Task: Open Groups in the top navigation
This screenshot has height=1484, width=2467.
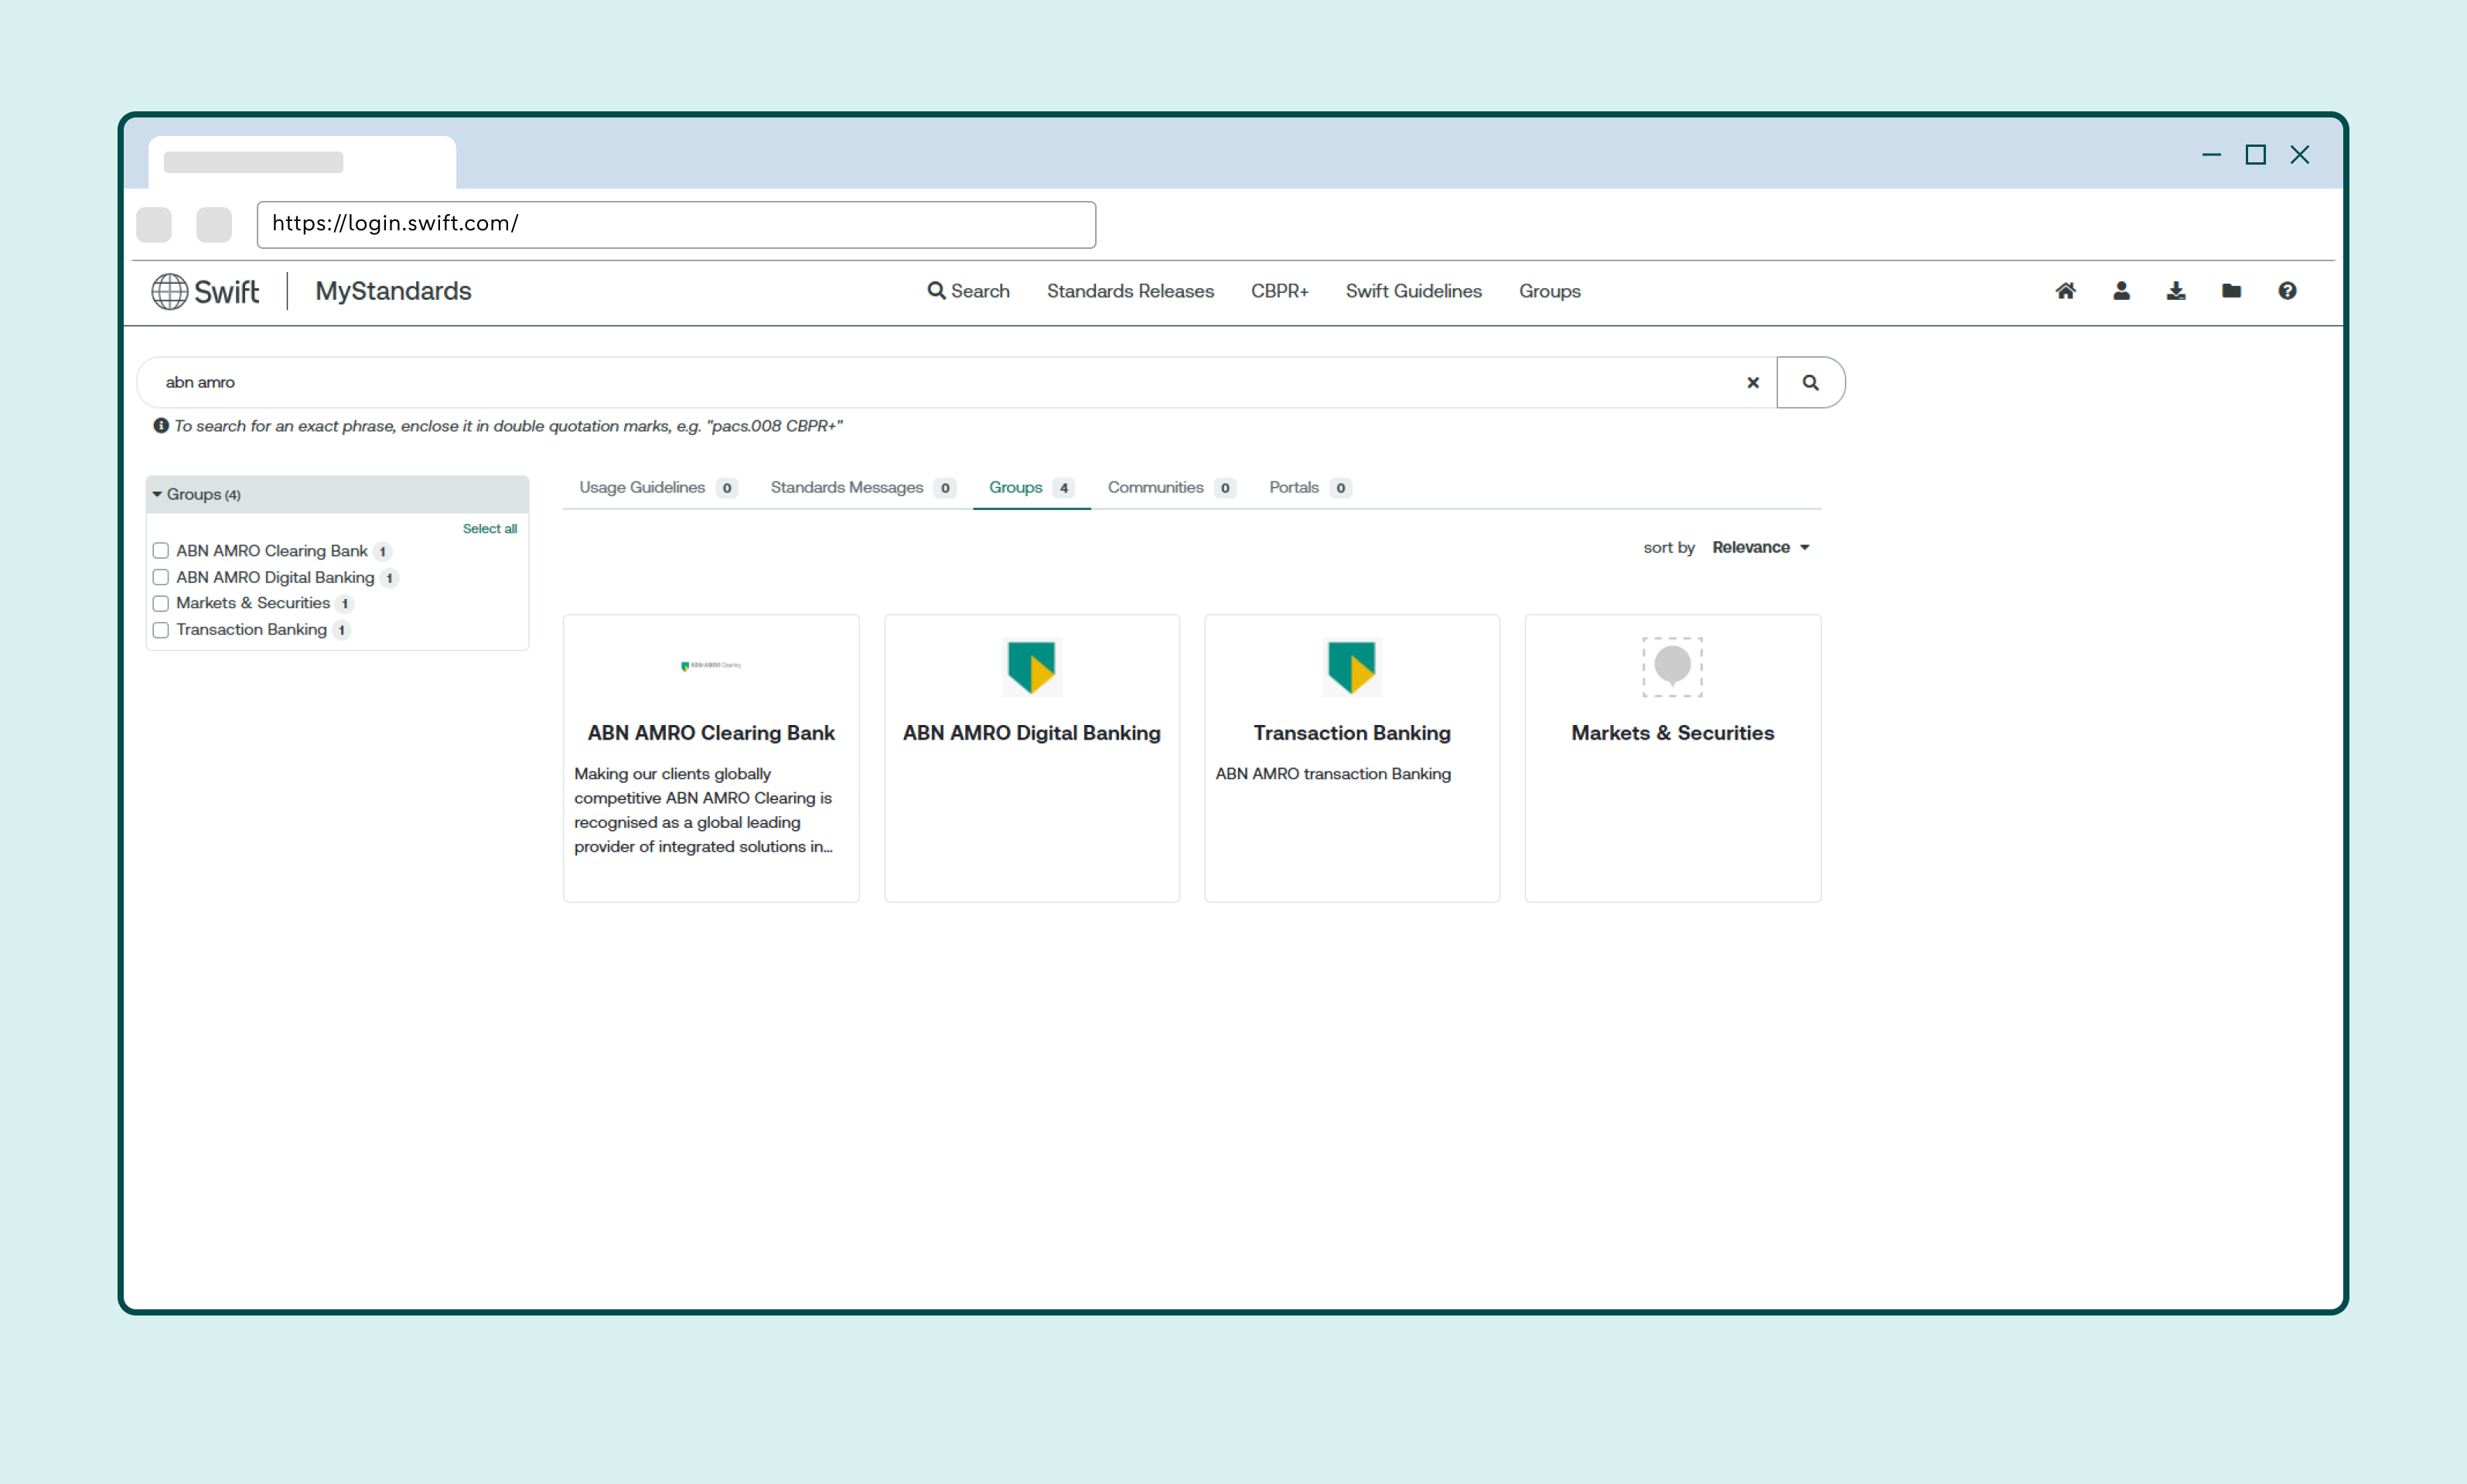Action: click(x=1550, y=291)
